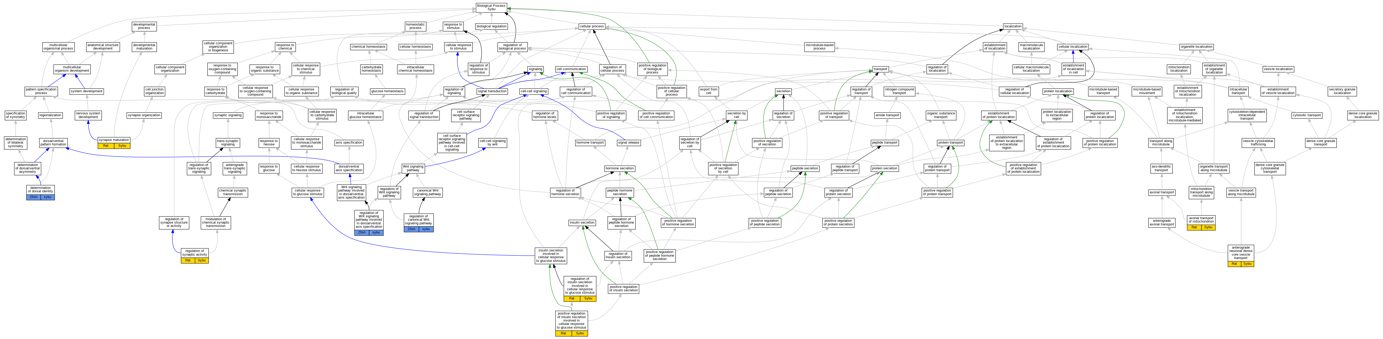1383x339 pixels.
Task: Click the 'macromolecule localization' node
Action: coord(1031,47)
